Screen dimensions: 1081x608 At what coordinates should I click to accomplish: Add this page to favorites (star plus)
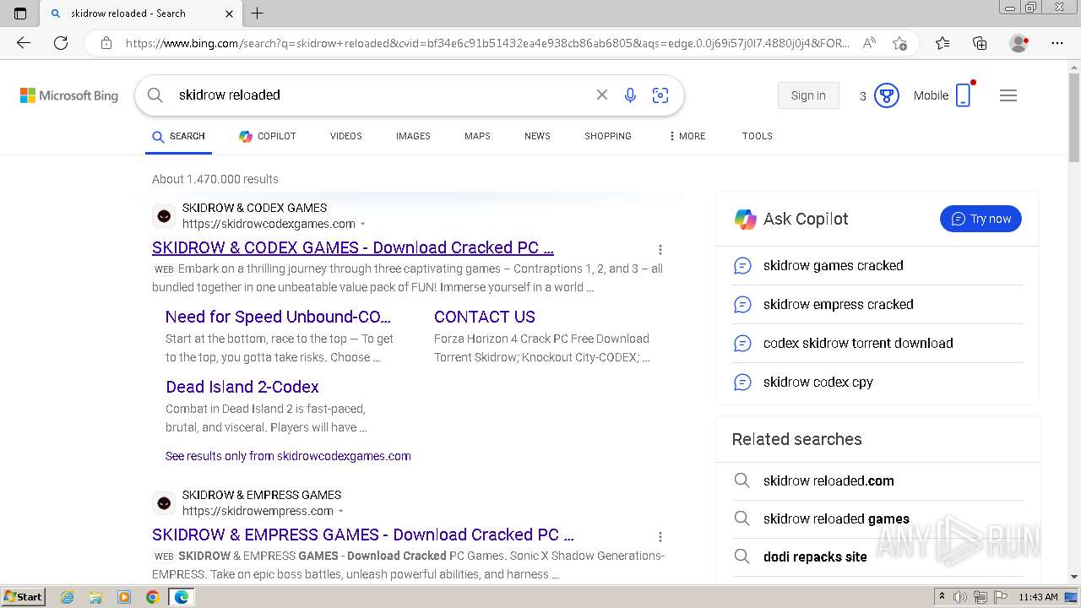pyautogui.click(x=899, y=43)
